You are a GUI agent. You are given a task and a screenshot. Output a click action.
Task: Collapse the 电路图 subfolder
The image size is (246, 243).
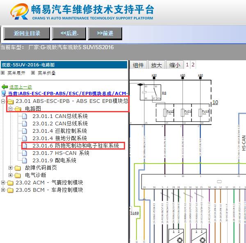[x=10, y=109]
